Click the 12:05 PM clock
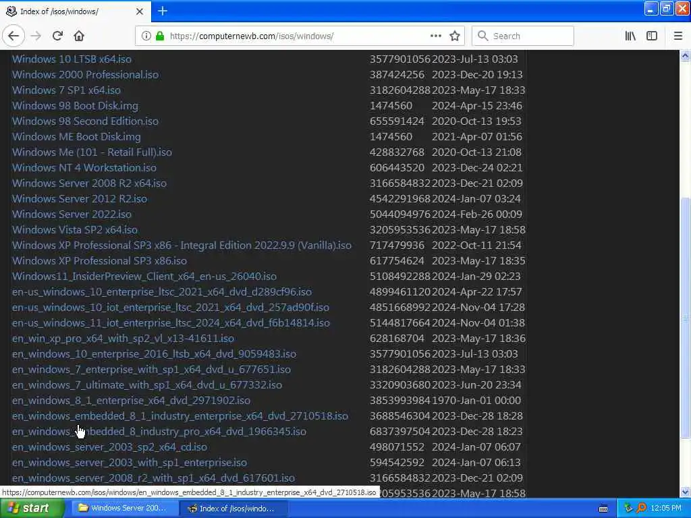 point(666,509)
